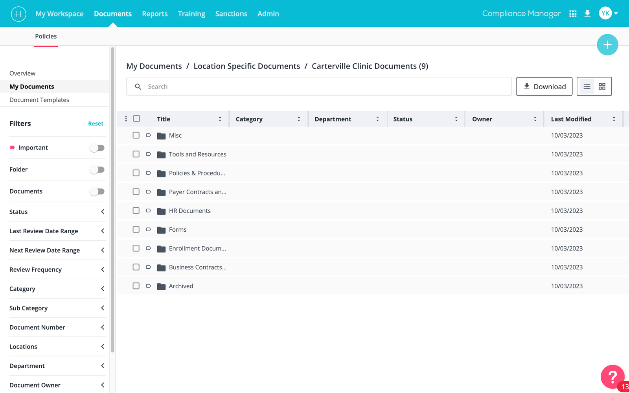Viewport: 629px width, 393px height.
Task: Go to Location Specific Documents breadcrumb
Action: [x=247, y=66]
